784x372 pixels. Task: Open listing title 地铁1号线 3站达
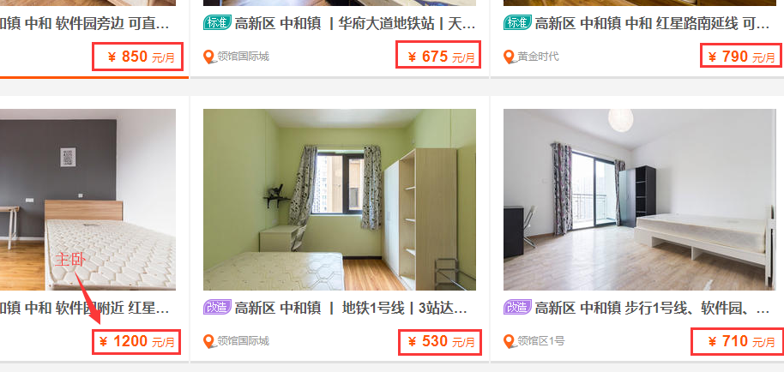(351, 308)
